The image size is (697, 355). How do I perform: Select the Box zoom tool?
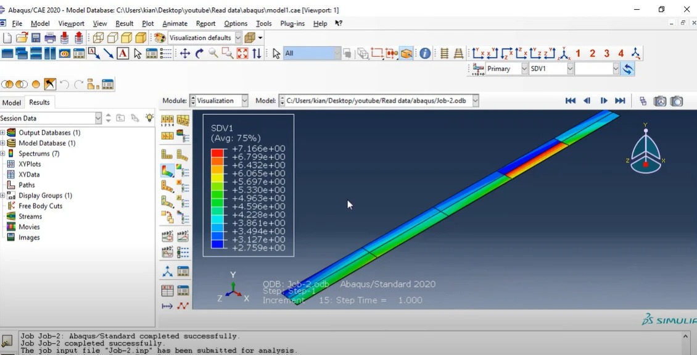(228, 53)
